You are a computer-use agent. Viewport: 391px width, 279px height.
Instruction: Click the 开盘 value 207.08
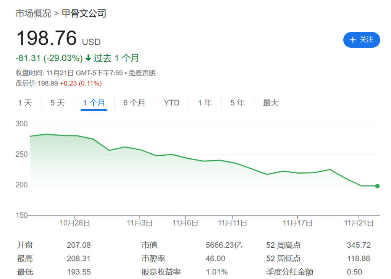(79, 245)
